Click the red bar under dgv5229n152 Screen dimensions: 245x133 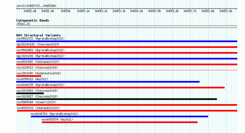click(x=127, y=47)
